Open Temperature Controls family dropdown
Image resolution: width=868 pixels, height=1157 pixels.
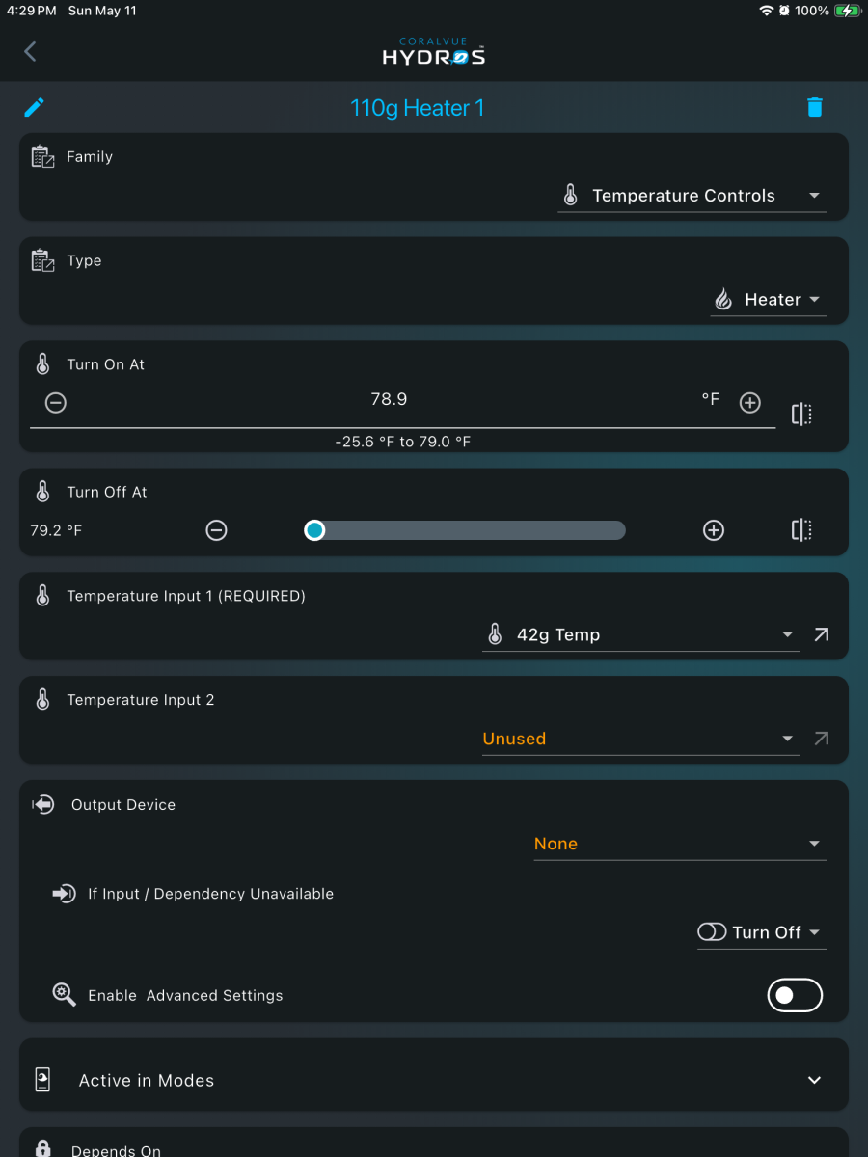pos(692,196)
